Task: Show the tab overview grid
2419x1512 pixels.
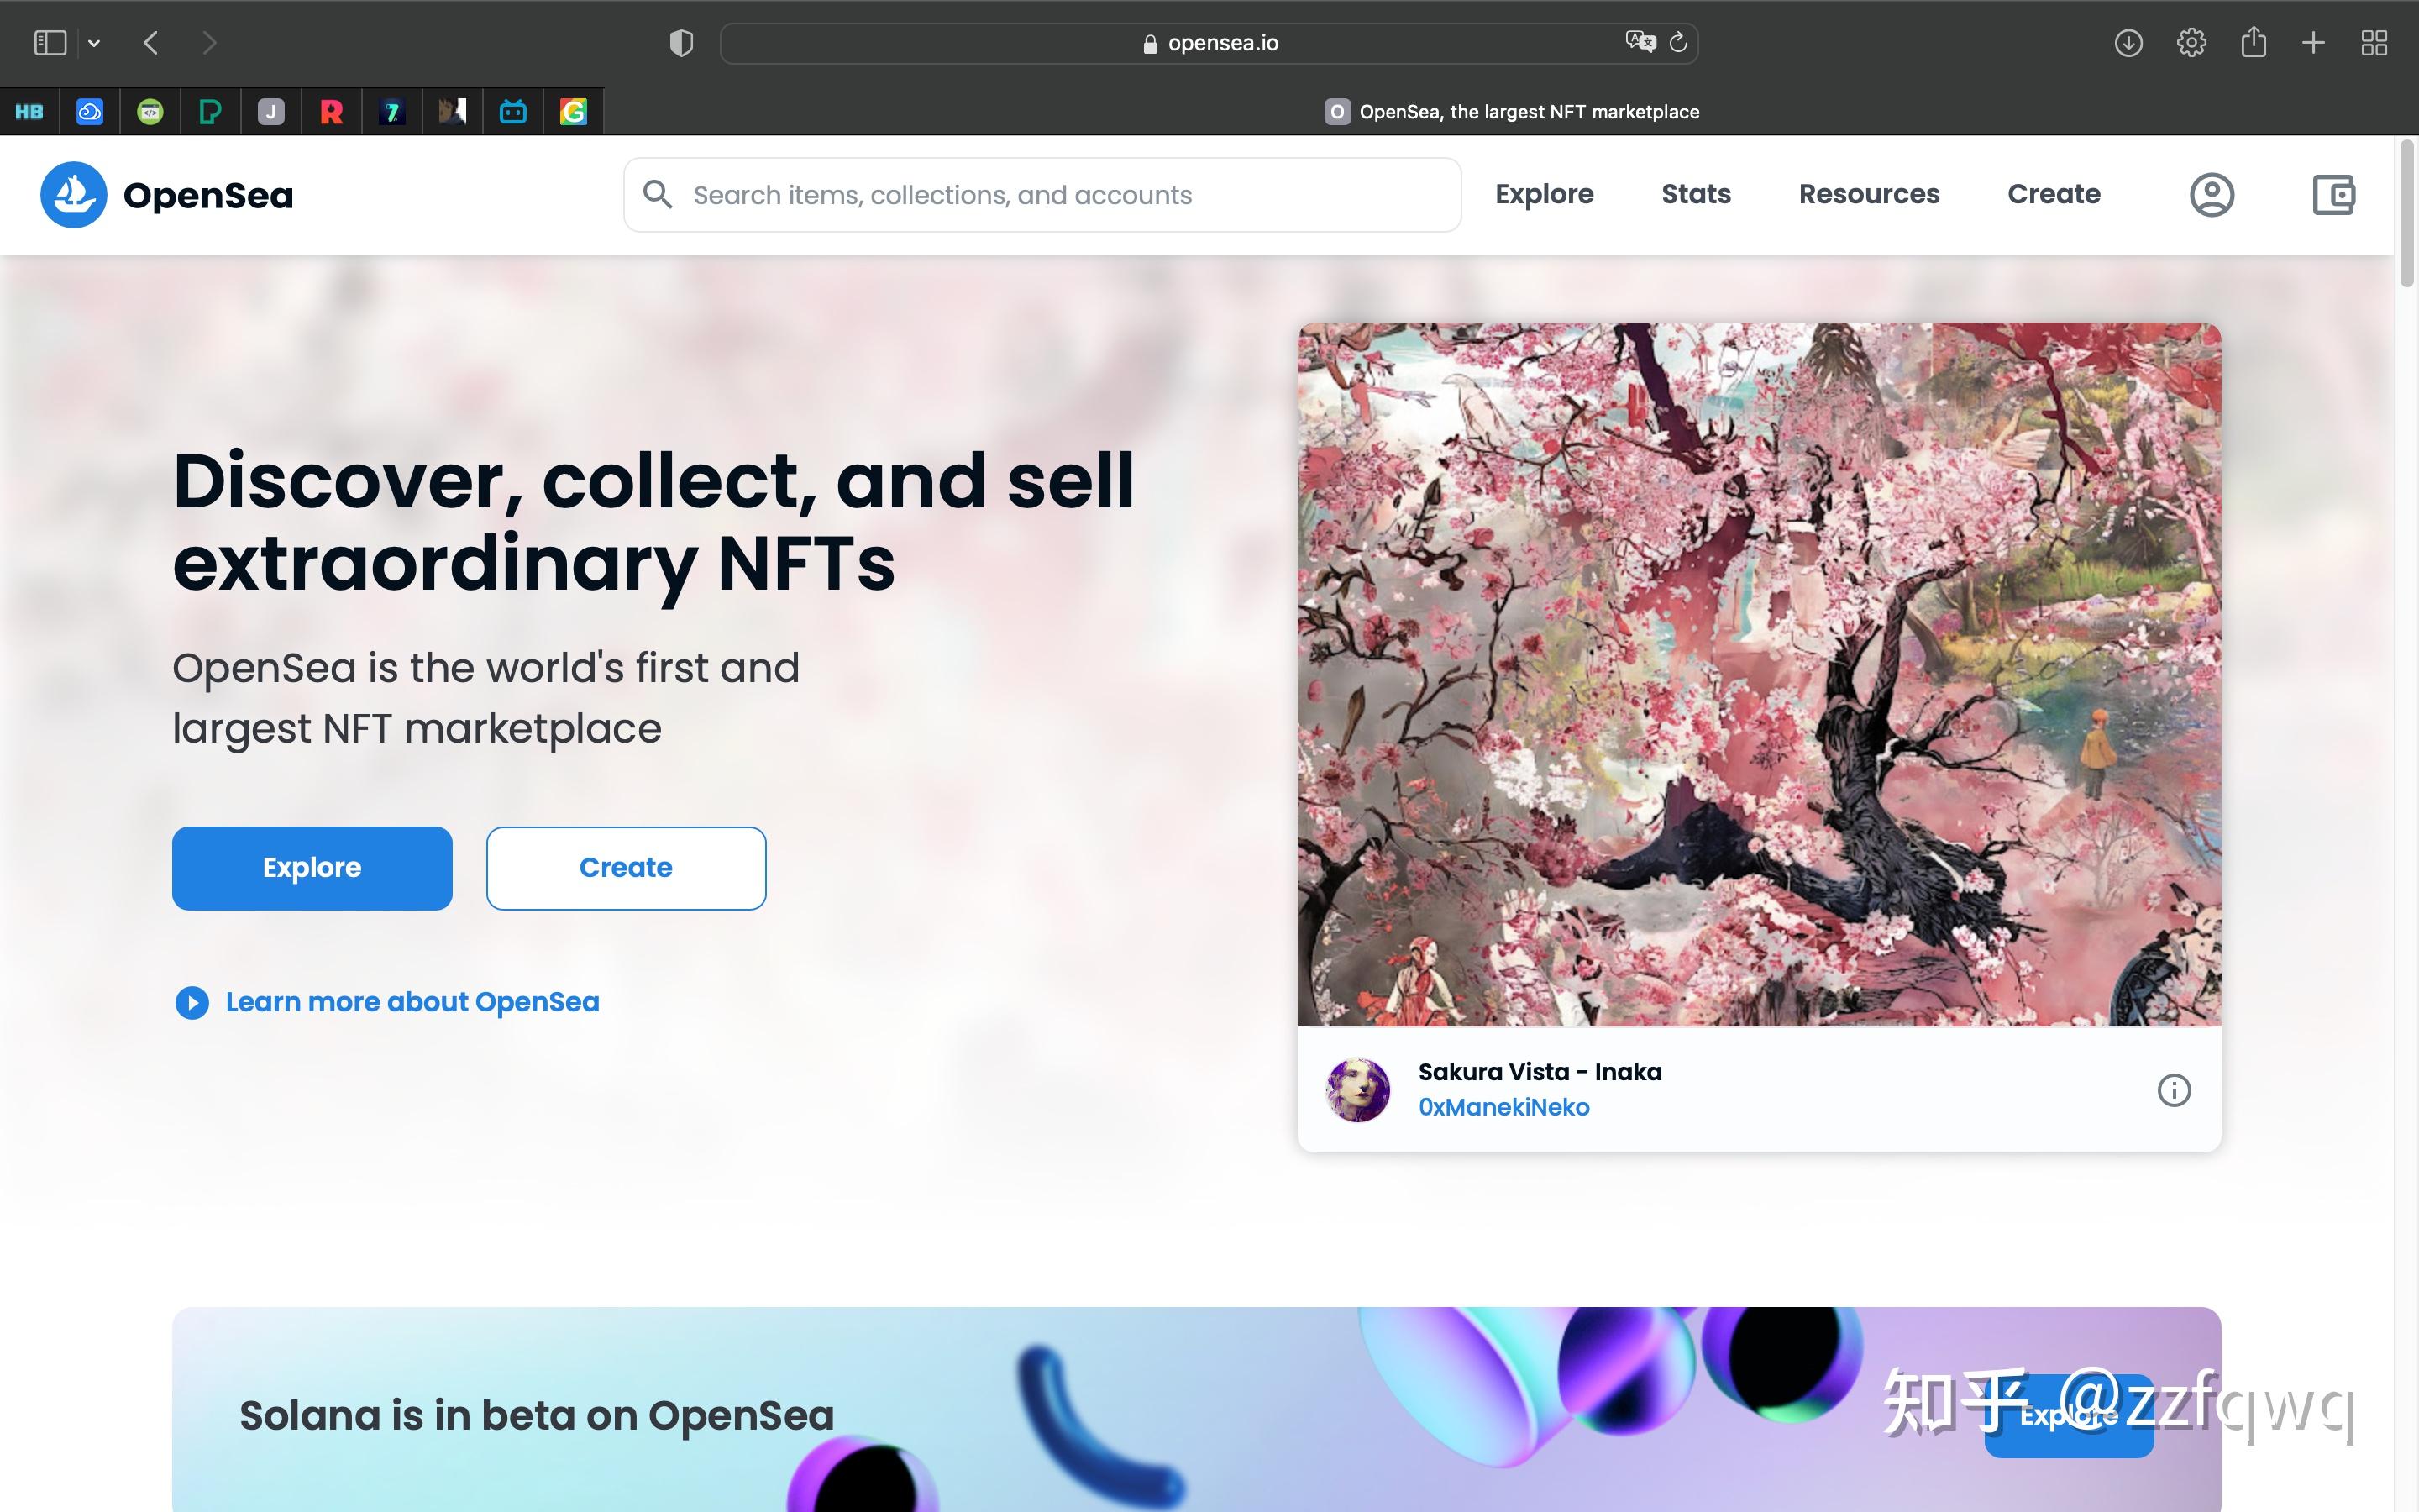Action: [2374, 42]
